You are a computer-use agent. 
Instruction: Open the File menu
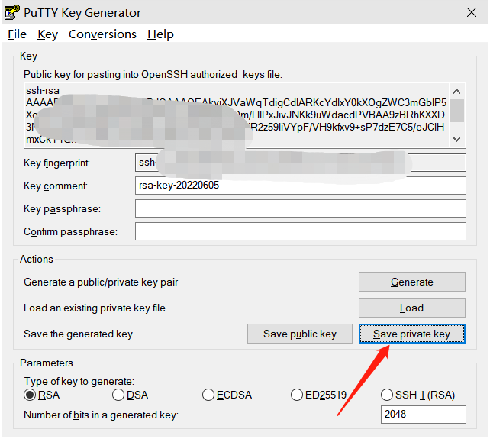click(17, 34)
